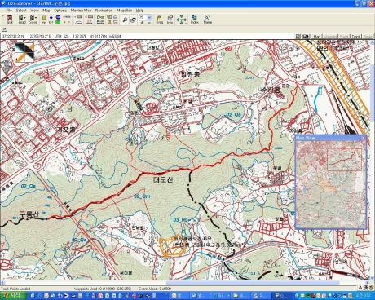This screenshot has height=300, width=375.
Task: Click the horizontal map scrollbar
Action: (x=185, y=283)
